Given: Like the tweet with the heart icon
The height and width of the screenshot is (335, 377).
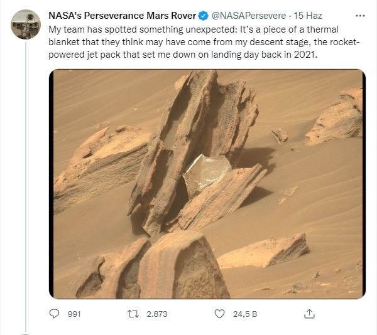Looking at the screenshot, I should click(x=219, y=314).
